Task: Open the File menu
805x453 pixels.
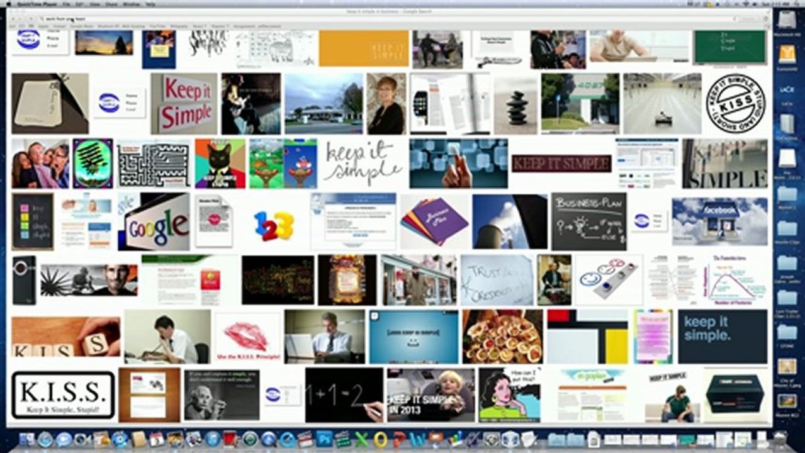Action: click(66, 4)
